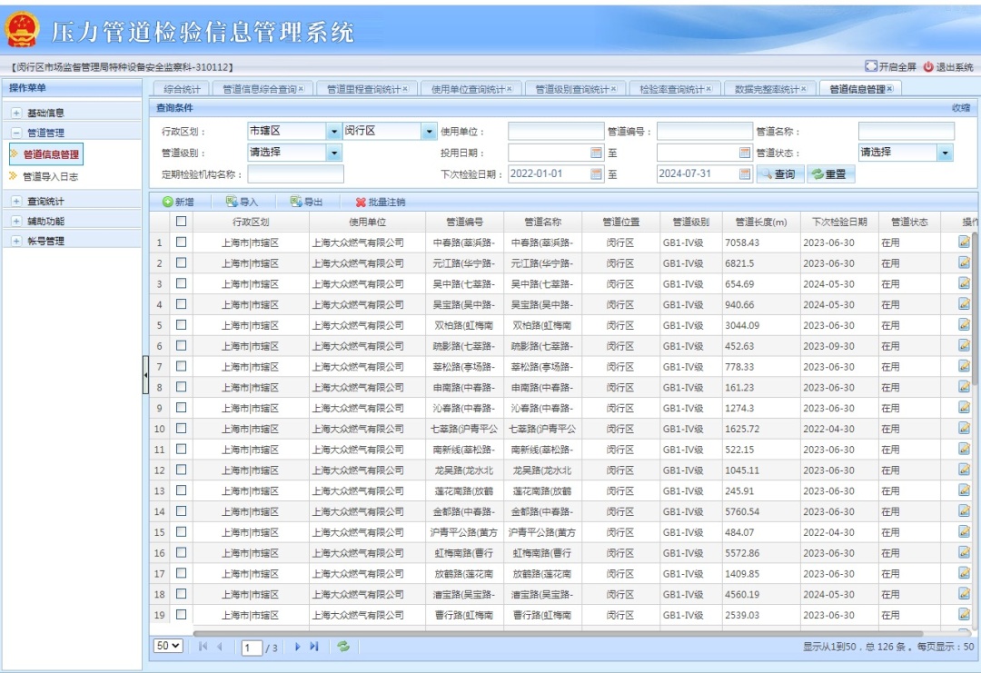Expand the 查询统计 menu section
Screen dimensions: 981x673
click(x=16, y=202)
